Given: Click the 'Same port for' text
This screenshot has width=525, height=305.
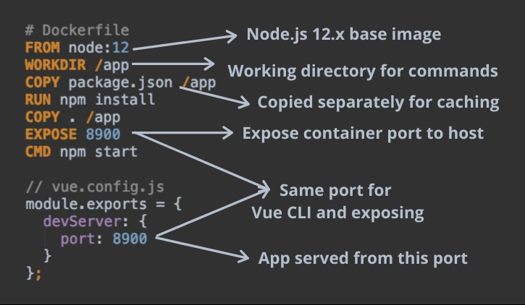Looking at the screenshot, I should point(335,190).
